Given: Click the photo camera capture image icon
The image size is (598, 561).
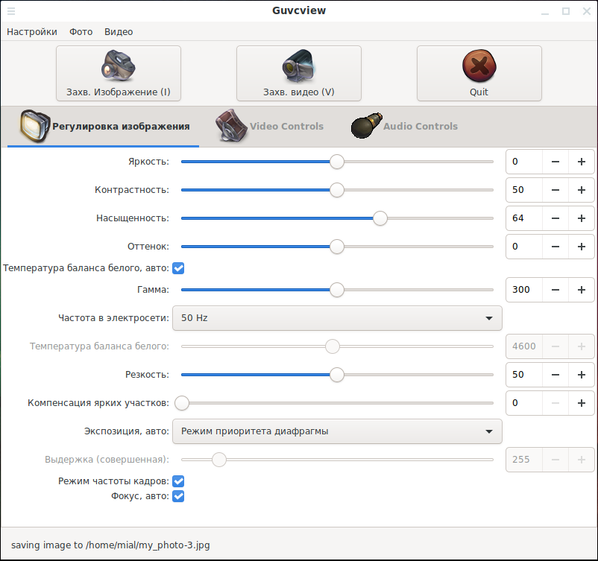Looking at the screenshot, I should click(118, 66).
